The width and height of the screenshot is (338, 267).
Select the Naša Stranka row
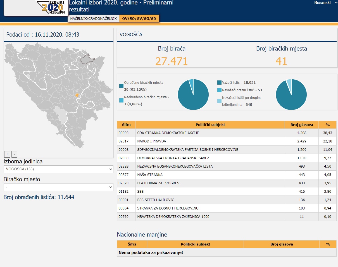(210, 175)
